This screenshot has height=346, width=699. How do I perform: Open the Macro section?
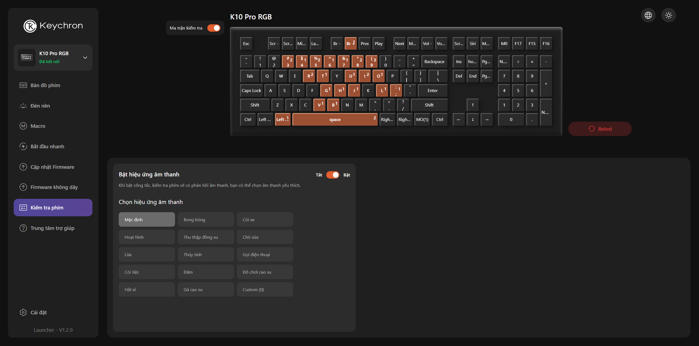point(38,126)
